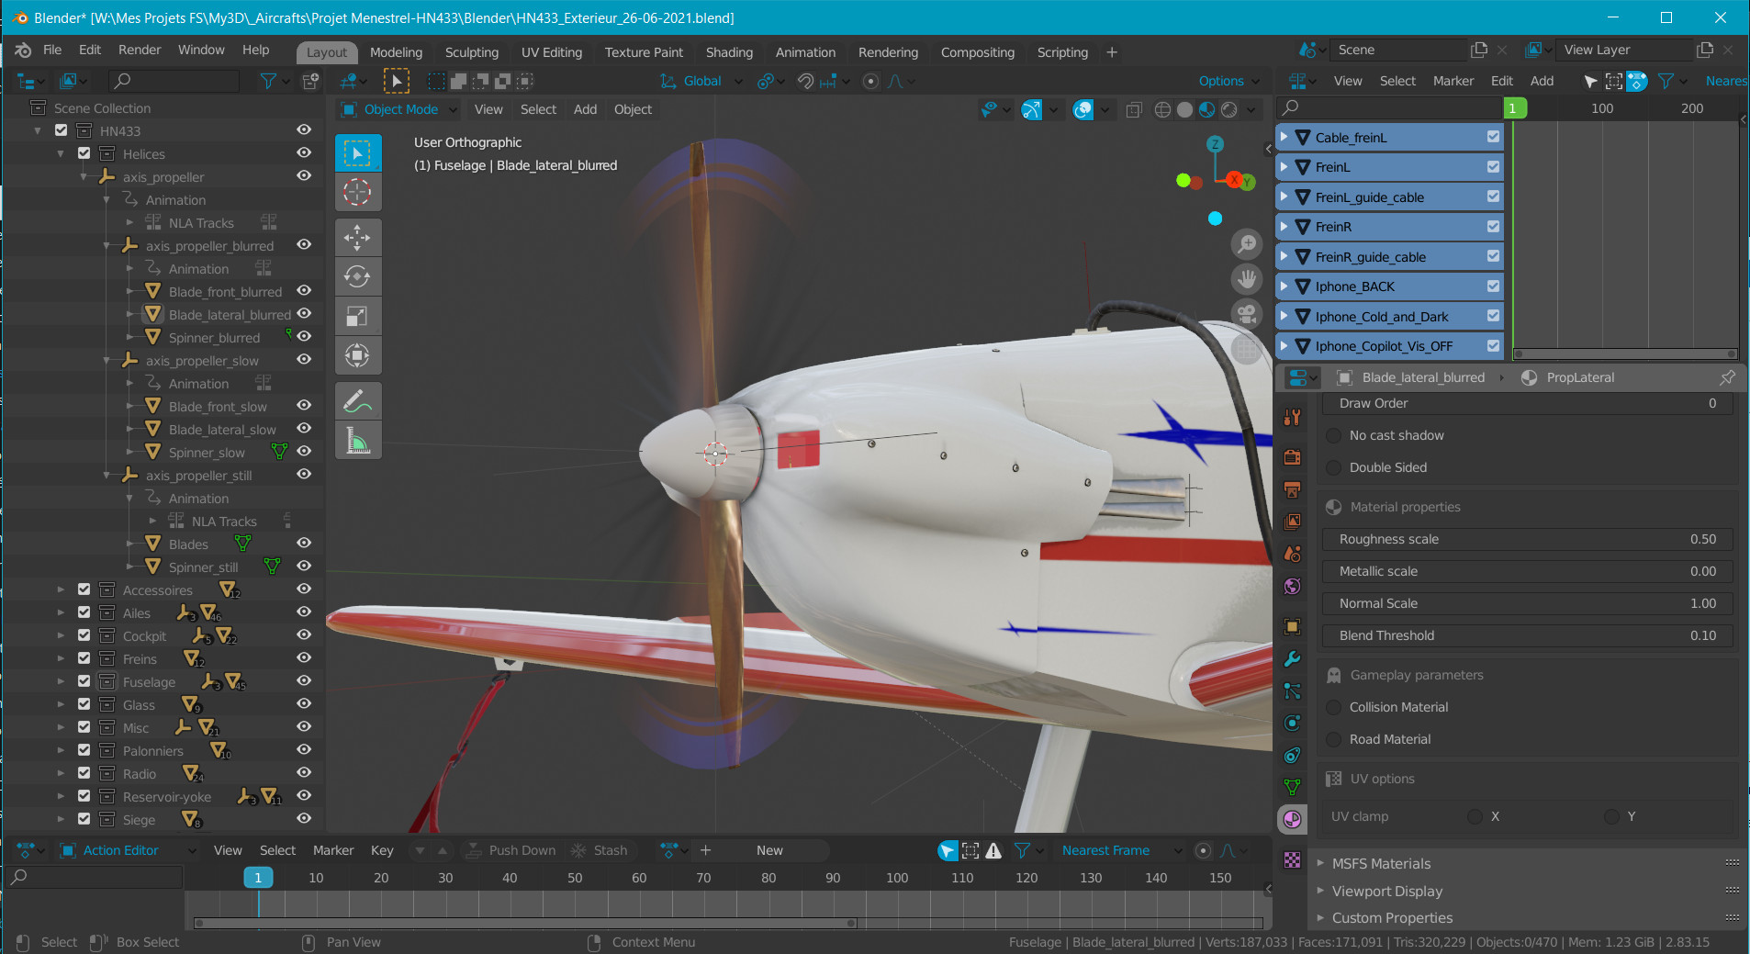Select the Measure tool
Image resolution: width=1750 pixels, height=954 pixels.
[x=357, y=441]
